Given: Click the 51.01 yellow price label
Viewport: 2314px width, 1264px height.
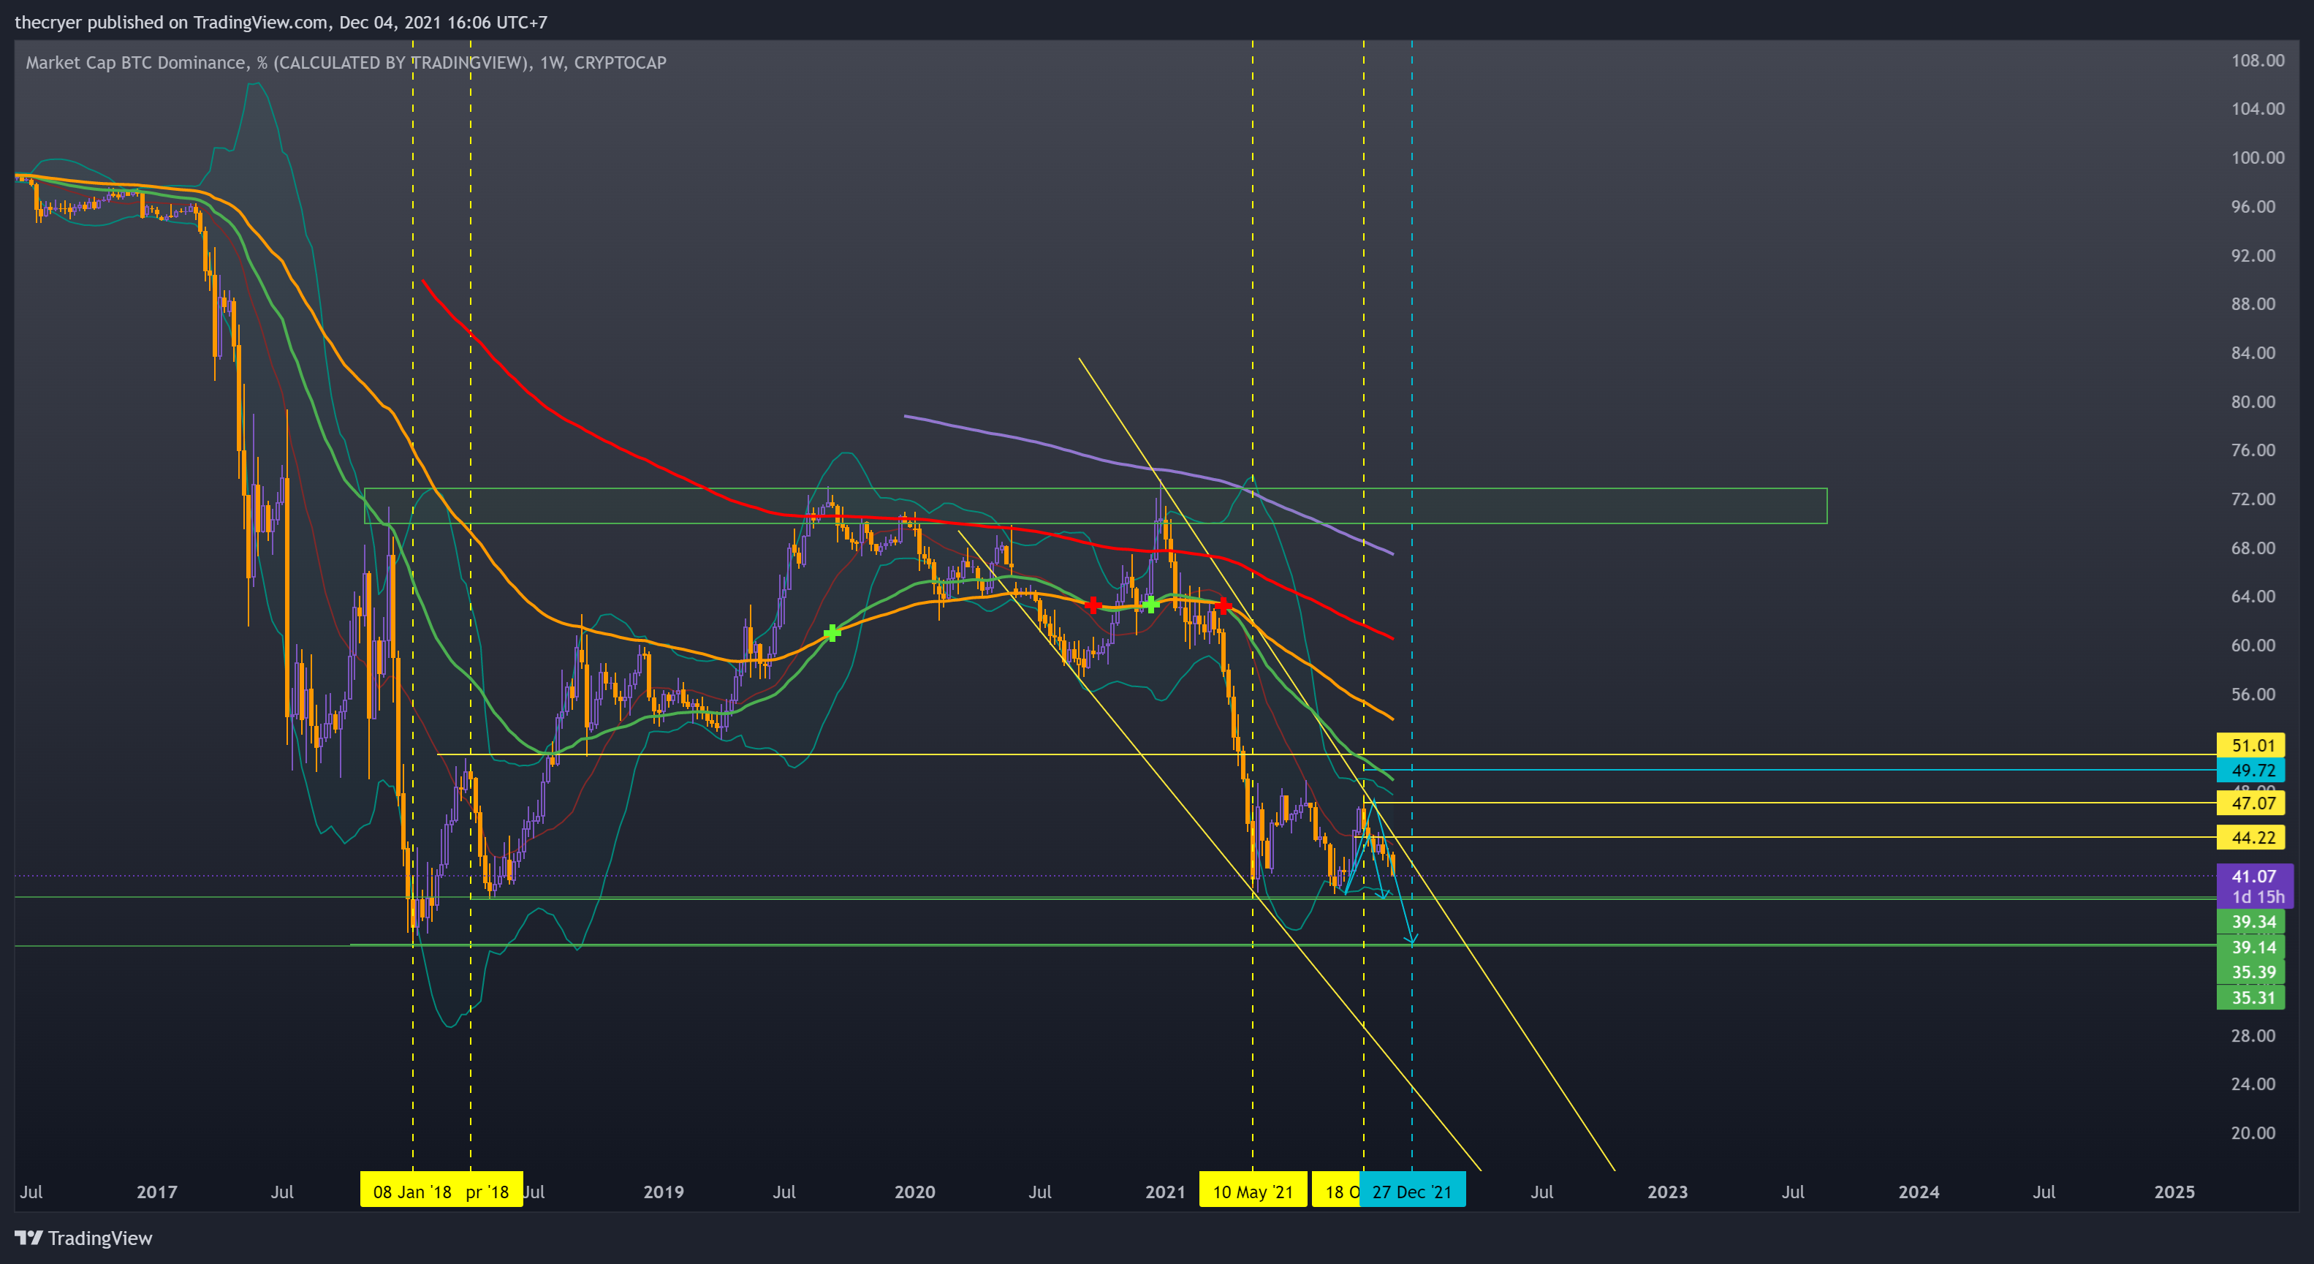Looking at the screenshot, I should pos(2251,745).
